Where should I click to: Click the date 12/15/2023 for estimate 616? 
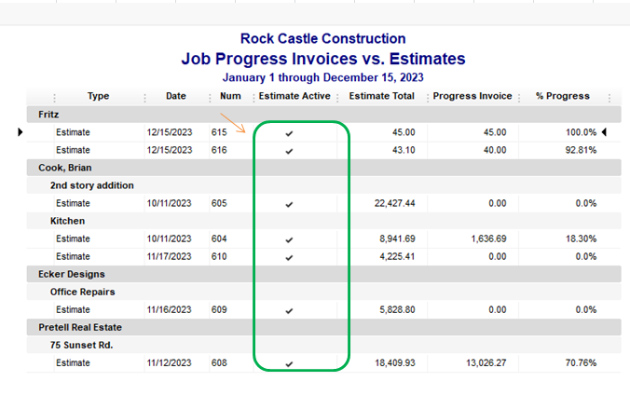pyautogui.click(x=170, y=150)
